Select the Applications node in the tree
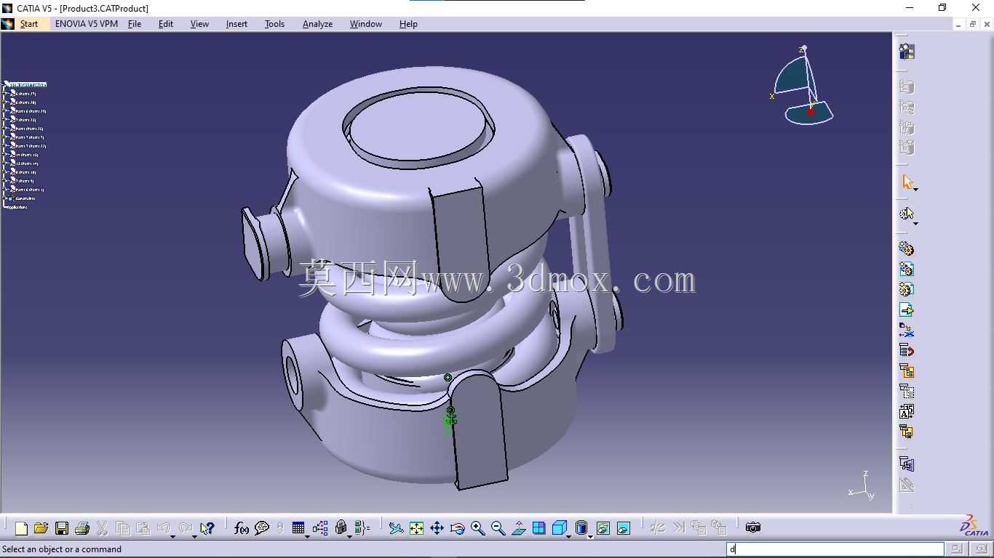This screenshot has height=558, width=994. (x=15, y=207)
